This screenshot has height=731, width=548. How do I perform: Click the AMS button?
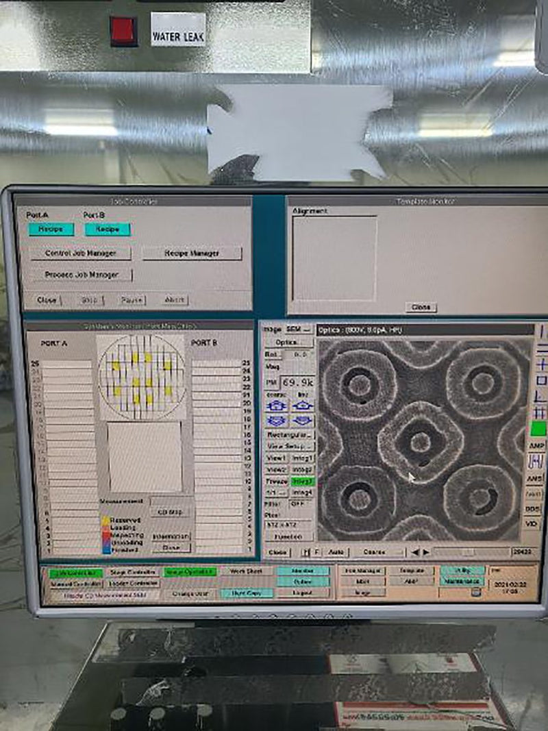coord(535,478)
